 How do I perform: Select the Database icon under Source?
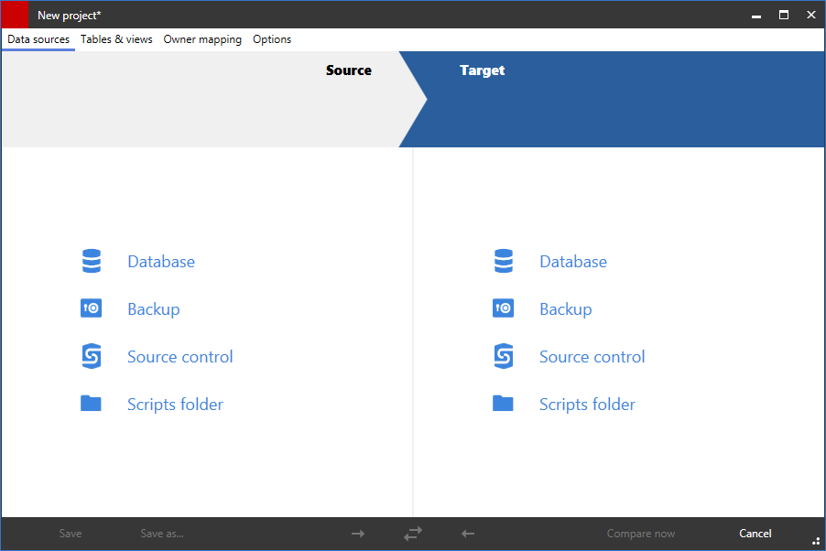click(91, 261)
